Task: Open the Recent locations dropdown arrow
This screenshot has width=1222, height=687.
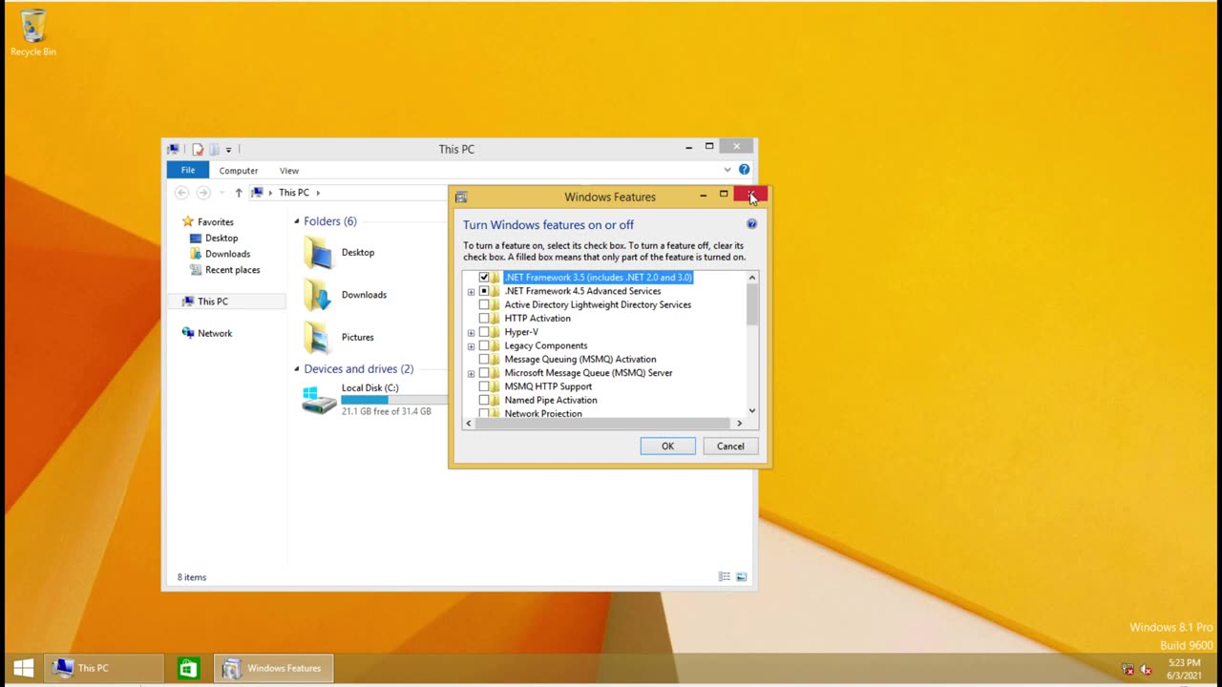Action: (221, 193)
